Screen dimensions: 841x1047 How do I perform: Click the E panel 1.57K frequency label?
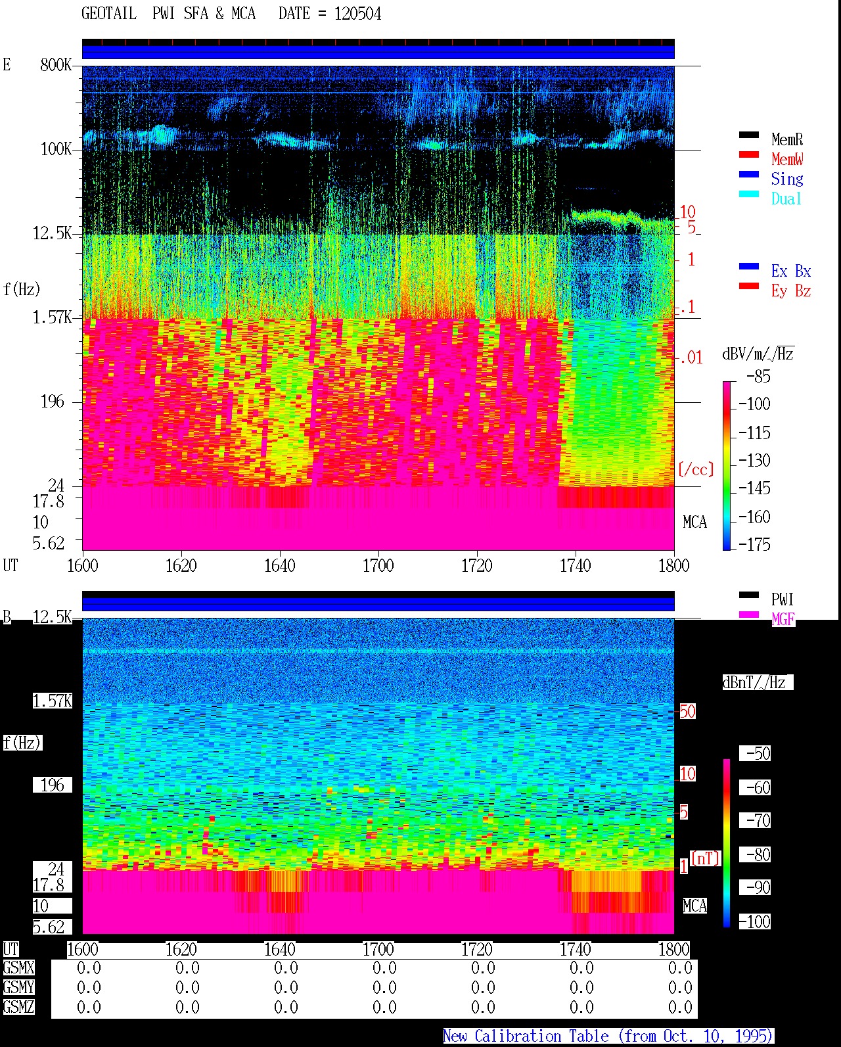click(52, 317)
